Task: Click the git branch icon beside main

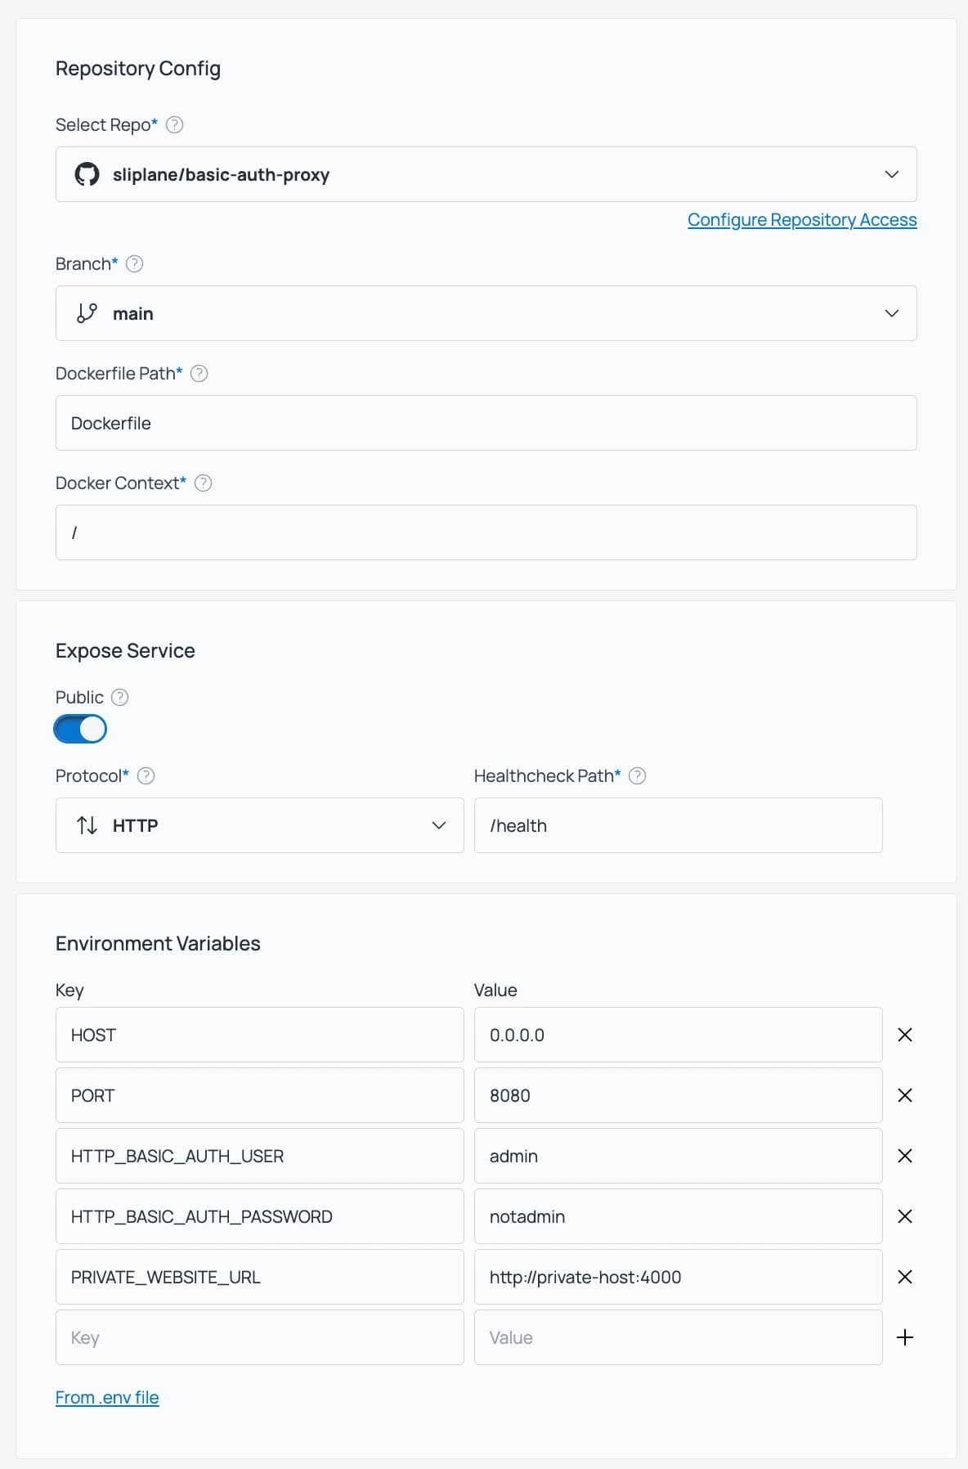Action: click(87, 313)
